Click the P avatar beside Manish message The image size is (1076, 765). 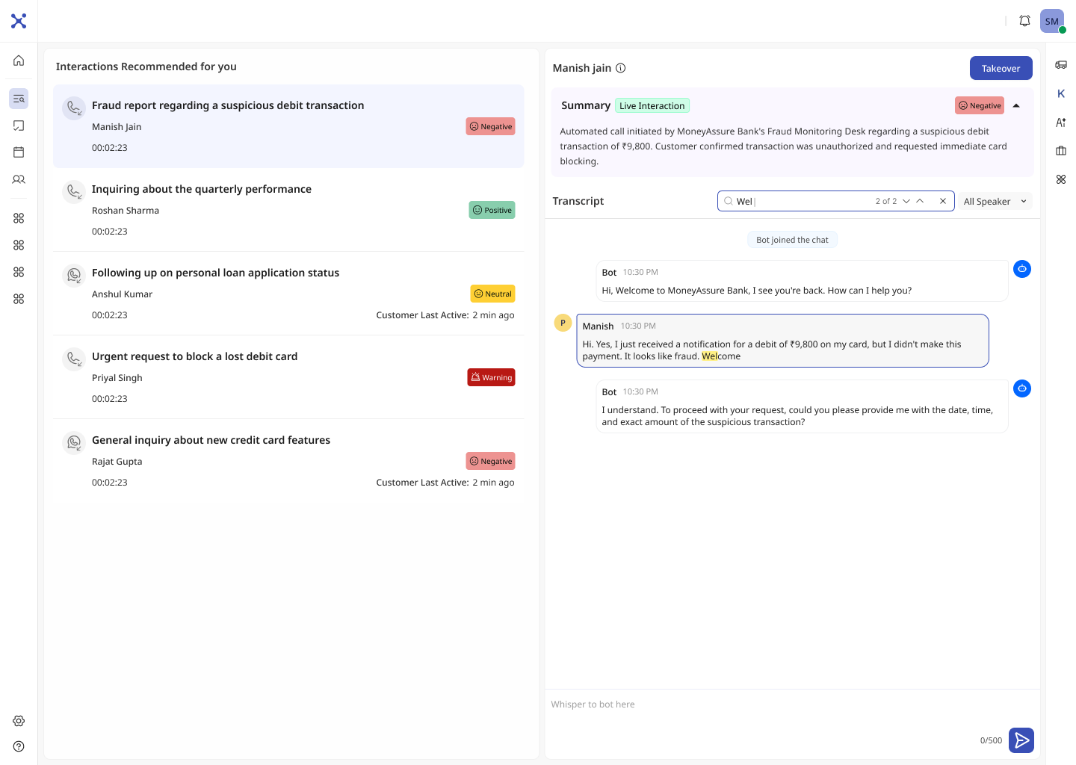coord(563,323)
